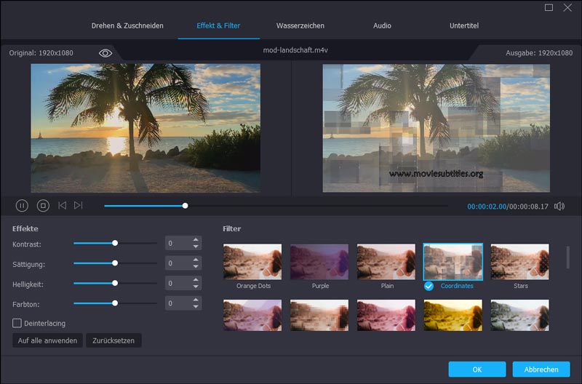Skip to next frame
Viewport: 582px width, 384px height.
click(79, 206)
